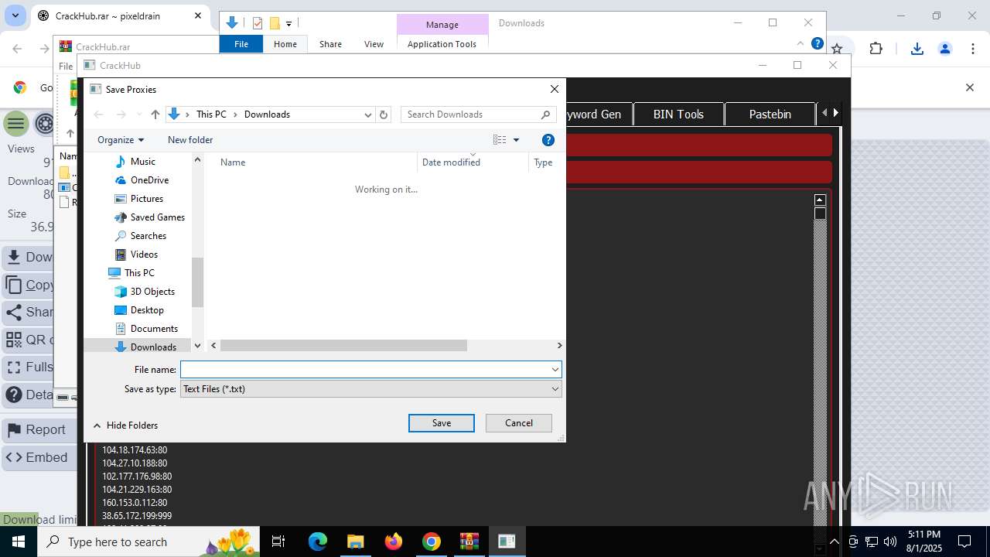Click in the Search Downloads field

click(478, 114)
